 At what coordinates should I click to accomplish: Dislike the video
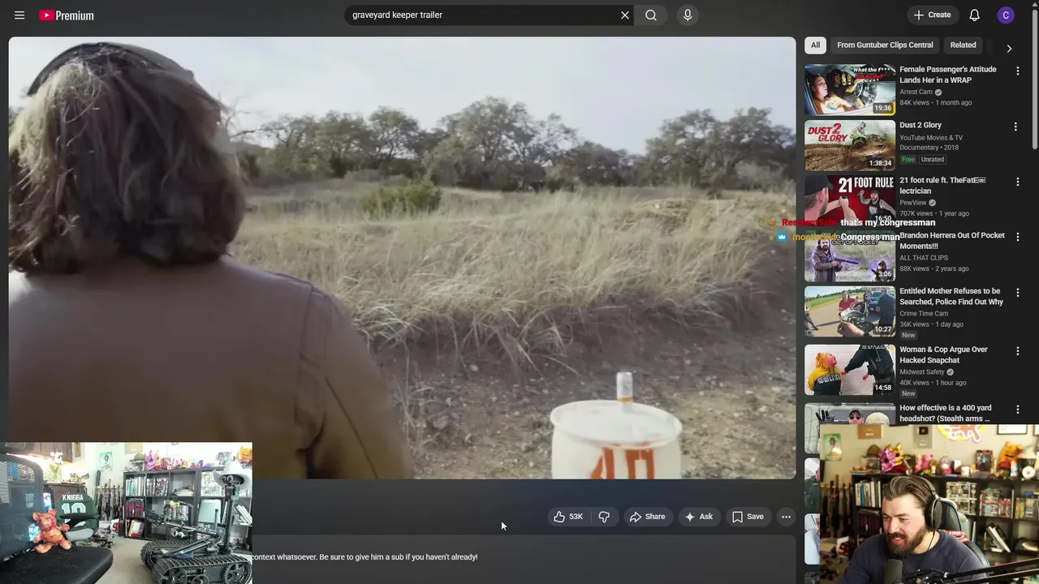pos(604,517)
